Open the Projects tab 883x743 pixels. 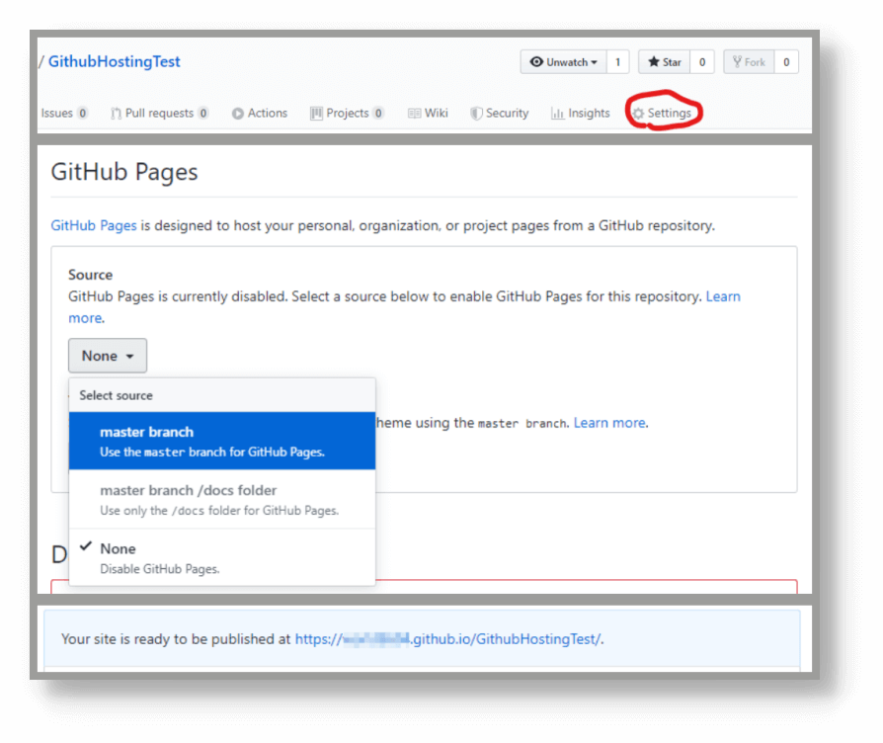(347, 114)
